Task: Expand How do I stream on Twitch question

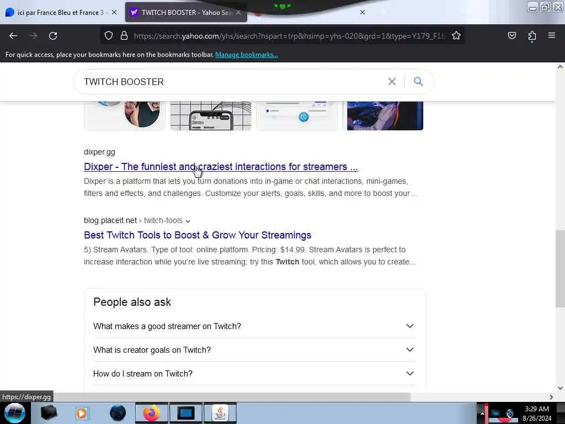Action: click(254, 374)
